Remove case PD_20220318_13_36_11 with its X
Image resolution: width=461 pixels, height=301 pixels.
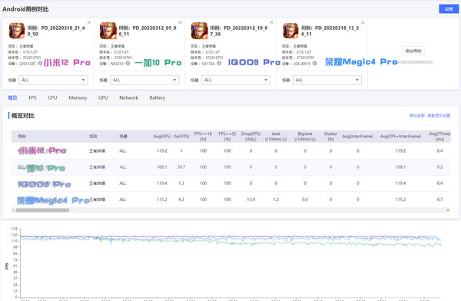(x=363, y=22)
